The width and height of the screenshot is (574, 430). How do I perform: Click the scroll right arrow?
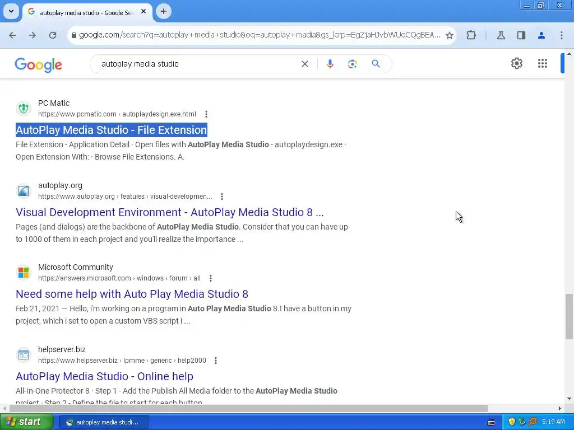coord(559,408)
